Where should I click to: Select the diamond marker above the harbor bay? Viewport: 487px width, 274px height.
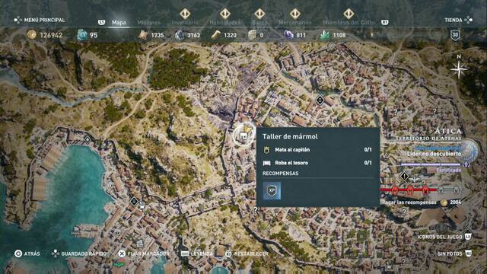88,139
